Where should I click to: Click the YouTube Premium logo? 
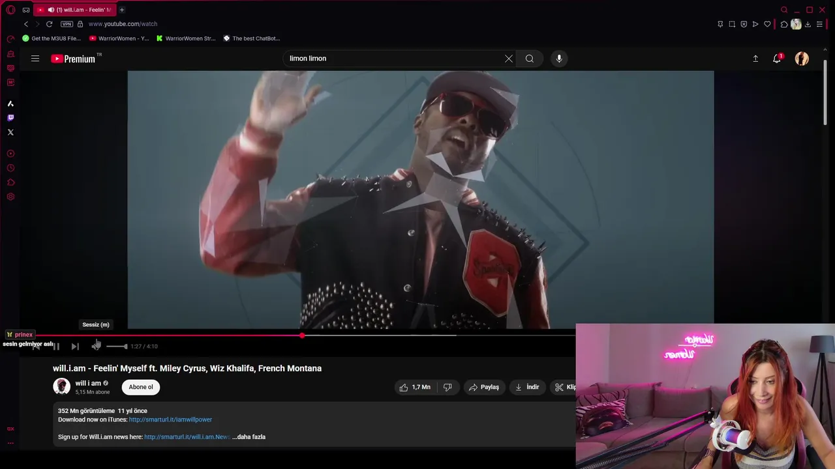(74, 59)
